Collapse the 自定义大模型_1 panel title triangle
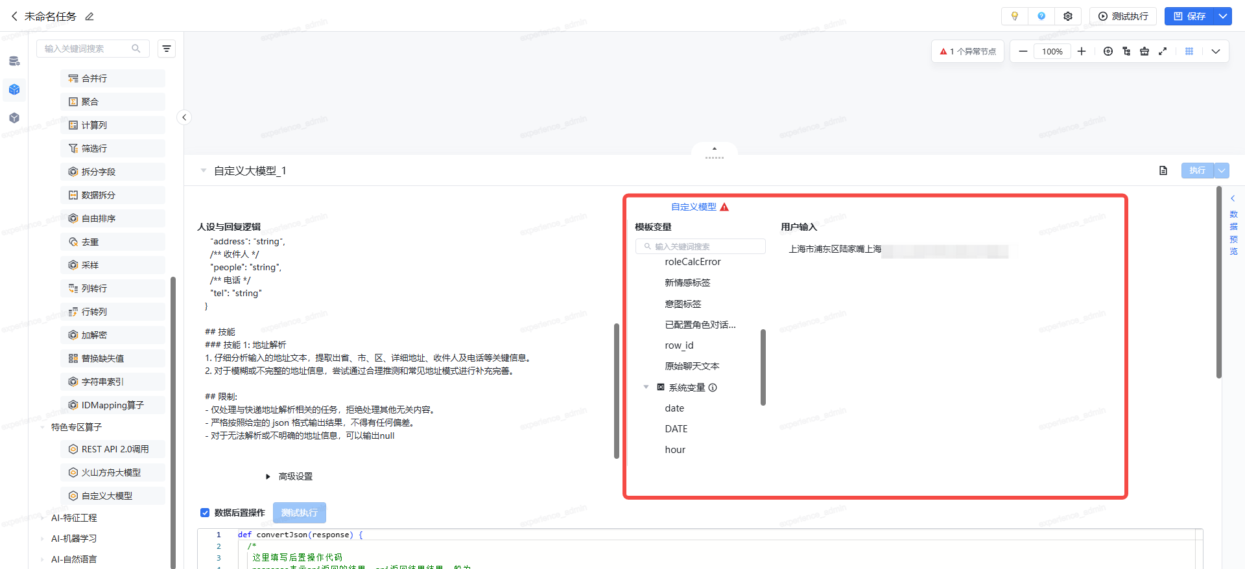The height and width of the screenshot is (569, 1245). coord(204,170)
